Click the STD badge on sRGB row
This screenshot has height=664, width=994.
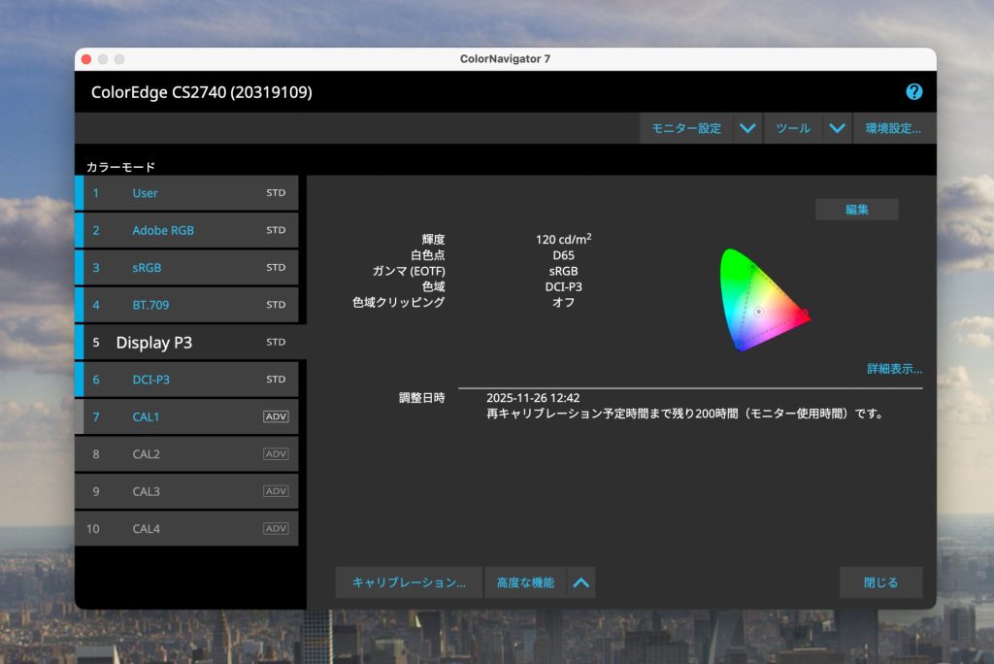(x=276, y=267)
